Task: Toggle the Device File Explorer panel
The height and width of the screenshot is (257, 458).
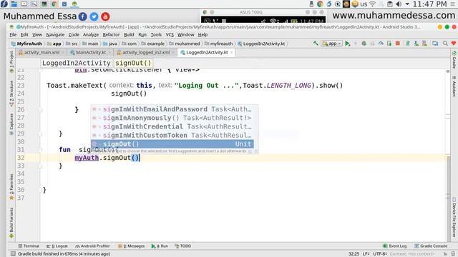Action: click(454, 218)
